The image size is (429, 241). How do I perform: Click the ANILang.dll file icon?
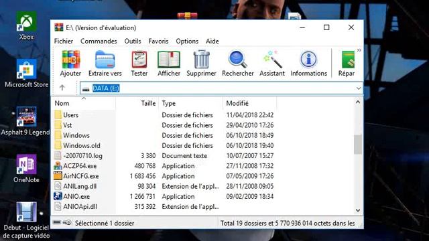[x=58, y=186]
